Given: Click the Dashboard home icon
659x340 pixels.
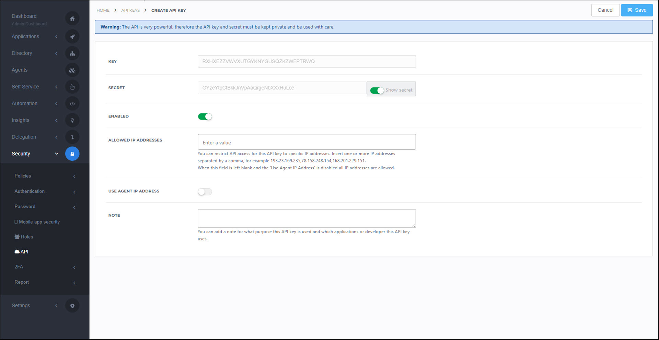Looking at the screenshot, I should 72,19.
